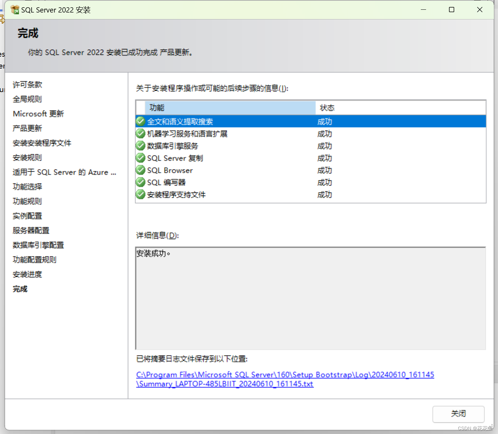Select the SQL 编写器 row
Viewport: 498px width, 434px height.
[x=311, y=182]
